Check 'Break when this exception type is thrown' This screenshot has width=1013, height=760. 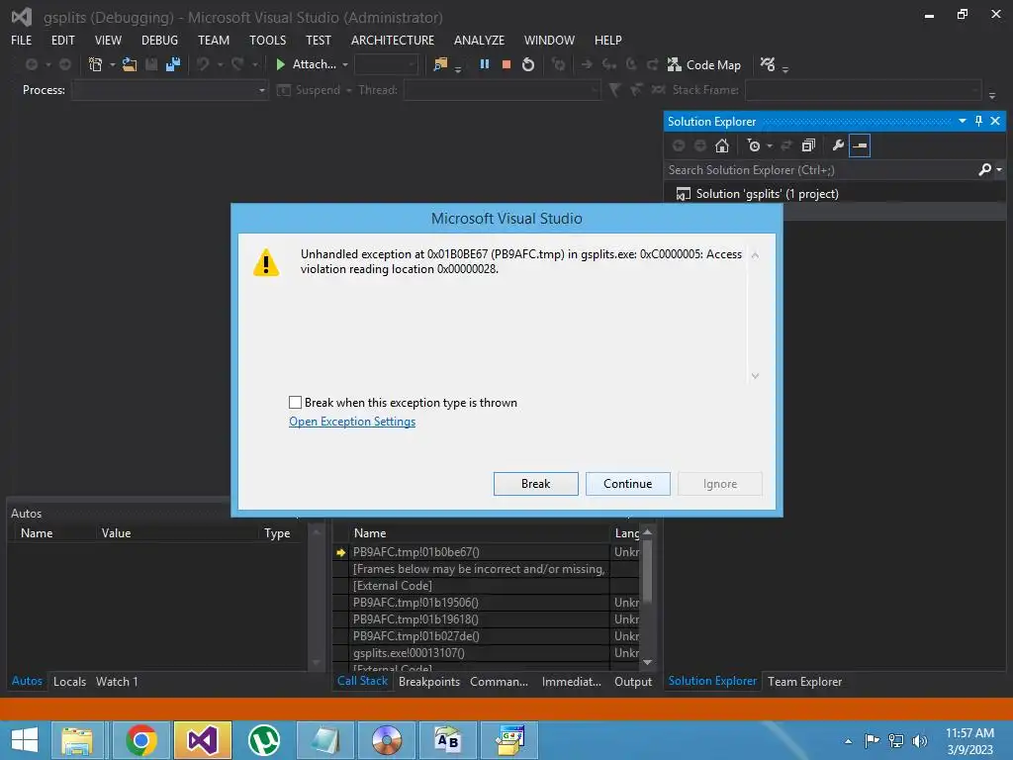(295, 403)
